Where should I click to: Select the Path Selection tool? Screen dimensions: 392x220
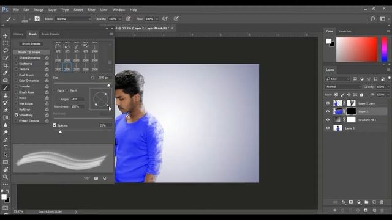[6, 155]
